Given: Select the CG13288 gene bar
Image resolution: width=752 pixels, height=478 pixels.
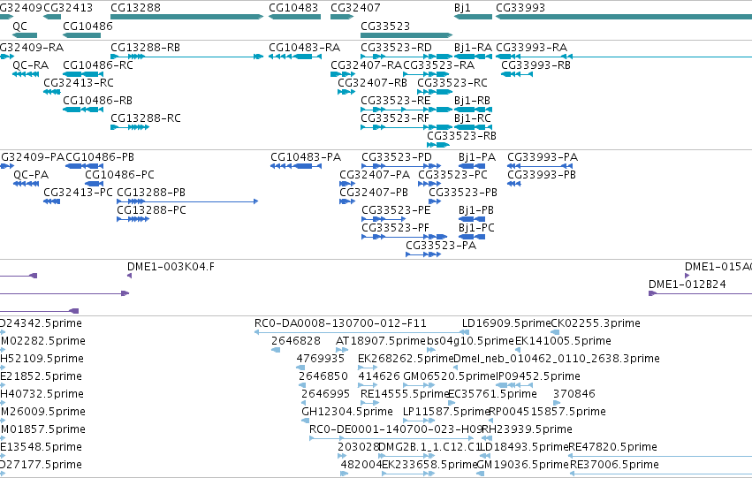Looking at the screenshot, I should click(186, 17).
